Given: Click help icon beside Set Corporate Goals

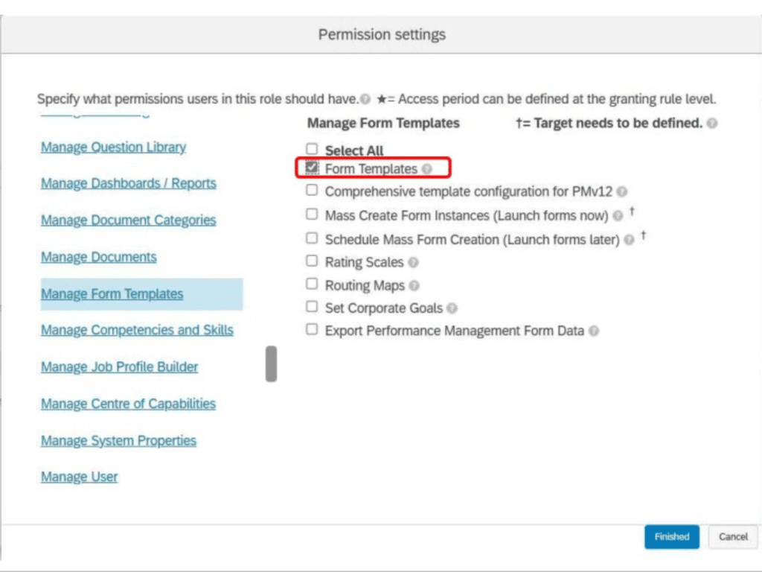Looking at the screenshot, I should [x=452, y=308].
